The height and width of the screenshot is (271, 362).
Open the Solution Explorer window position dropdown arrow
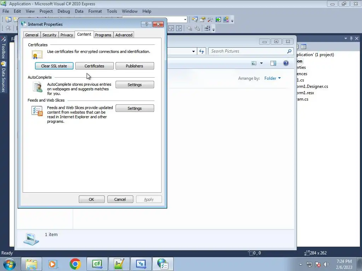pyautogui.click(x=346, y=38)
